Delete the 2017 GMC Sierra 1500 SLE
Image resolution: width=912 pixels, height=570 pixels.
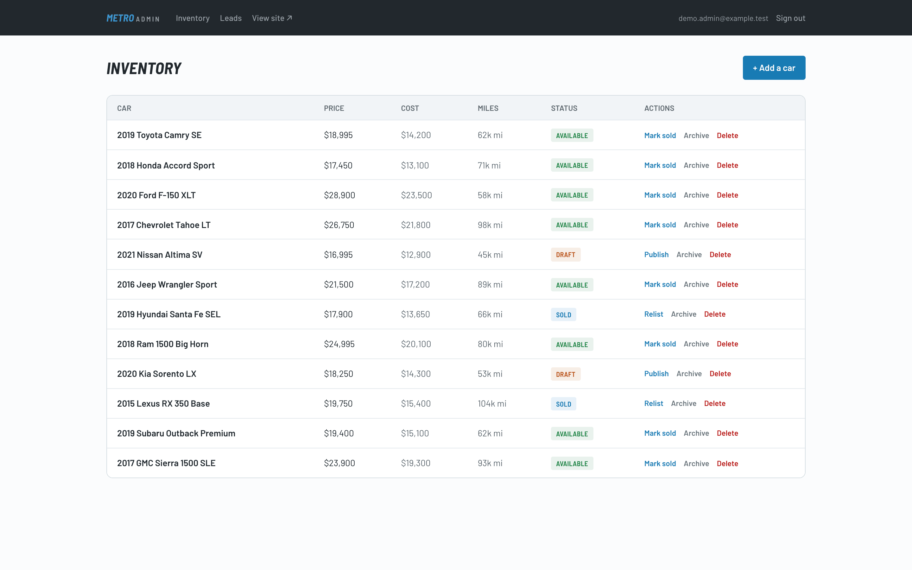click(727, 463)
